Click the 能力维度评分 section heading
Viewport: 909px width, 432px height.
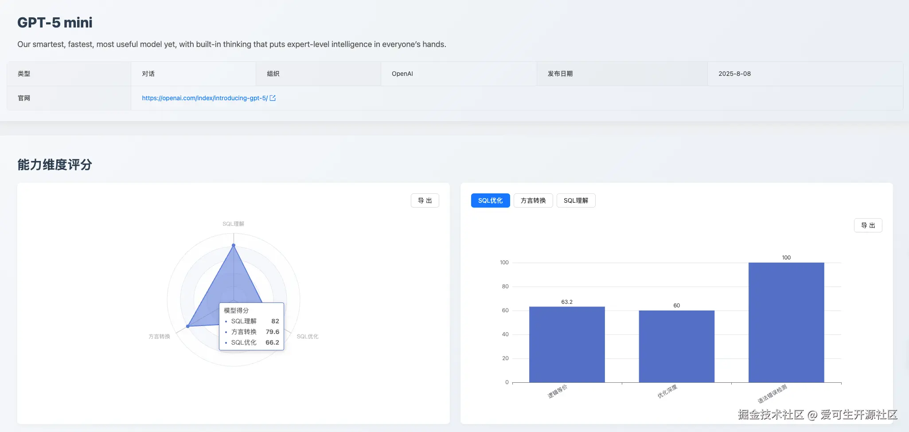point(54,165)
